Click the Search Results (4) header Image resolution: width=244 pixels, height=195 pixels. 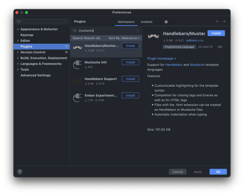point(86,38)
